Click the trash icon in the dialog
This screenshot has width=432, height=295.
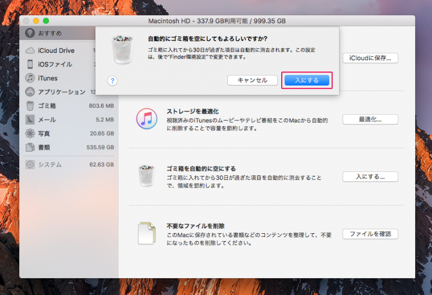123,49
